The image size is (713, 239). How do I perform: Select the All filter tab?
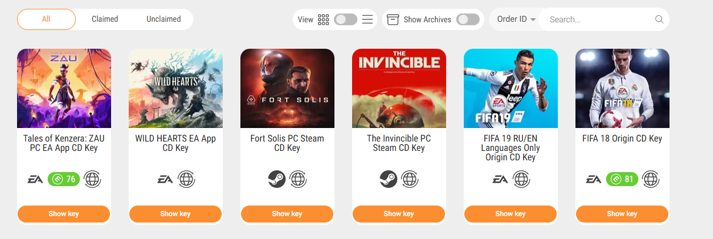point(46,19)
